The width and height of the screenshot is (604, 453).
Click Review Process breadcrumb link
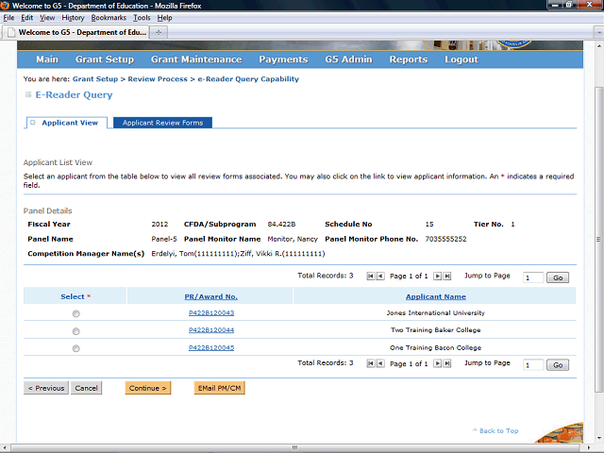(158, 79)
